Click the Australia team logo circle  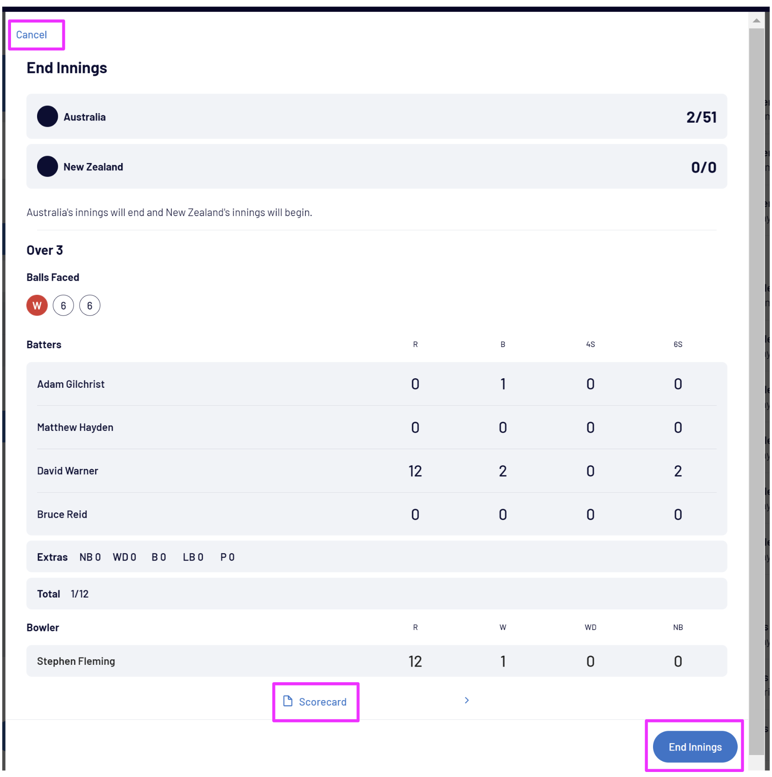coord(48,117)
